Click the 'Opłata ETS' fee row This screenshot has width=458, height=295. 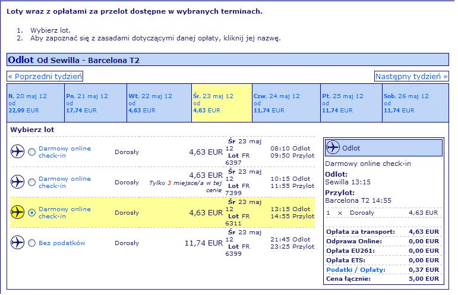click(383, 261)
